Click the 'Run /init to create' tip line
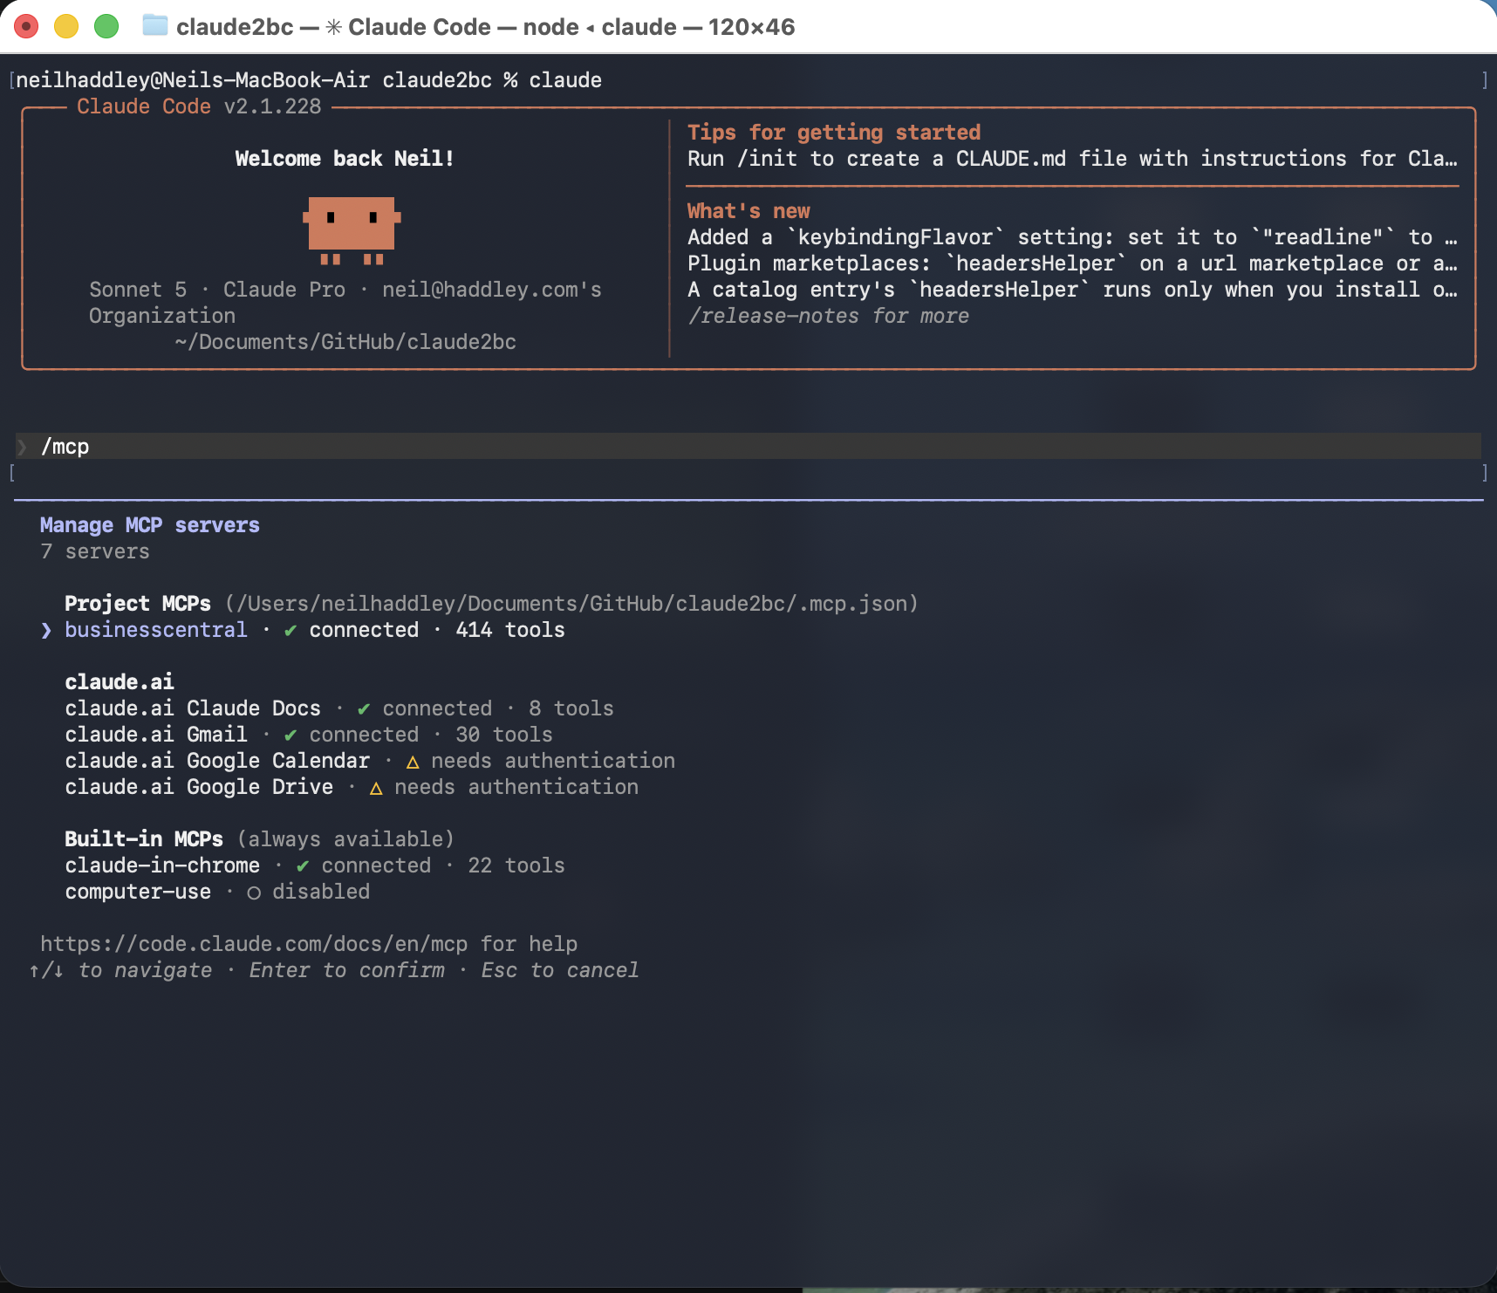This screenshot has width=1497, height=1293. [1072, 159]
